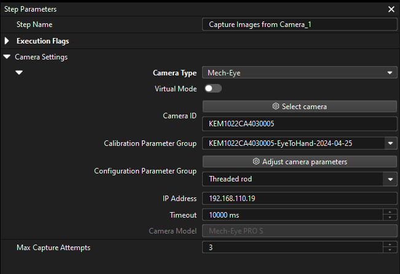
Task: Collapse the Camera Type subsection triangle
Action: coord(19,73)
